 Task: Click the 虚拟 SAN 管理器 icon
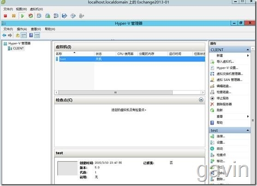212,80
